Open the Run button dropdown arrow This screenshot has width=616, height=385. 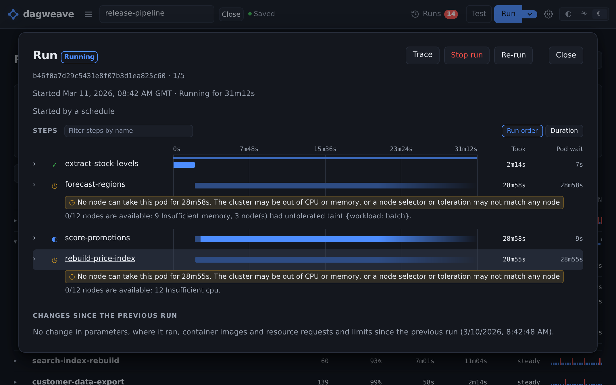530,14
